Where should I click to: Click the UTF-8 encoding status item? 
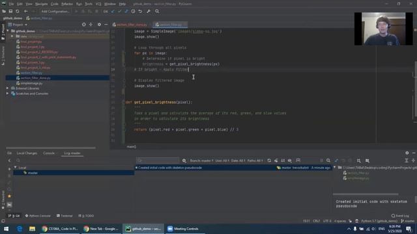[x=327, y=221]
